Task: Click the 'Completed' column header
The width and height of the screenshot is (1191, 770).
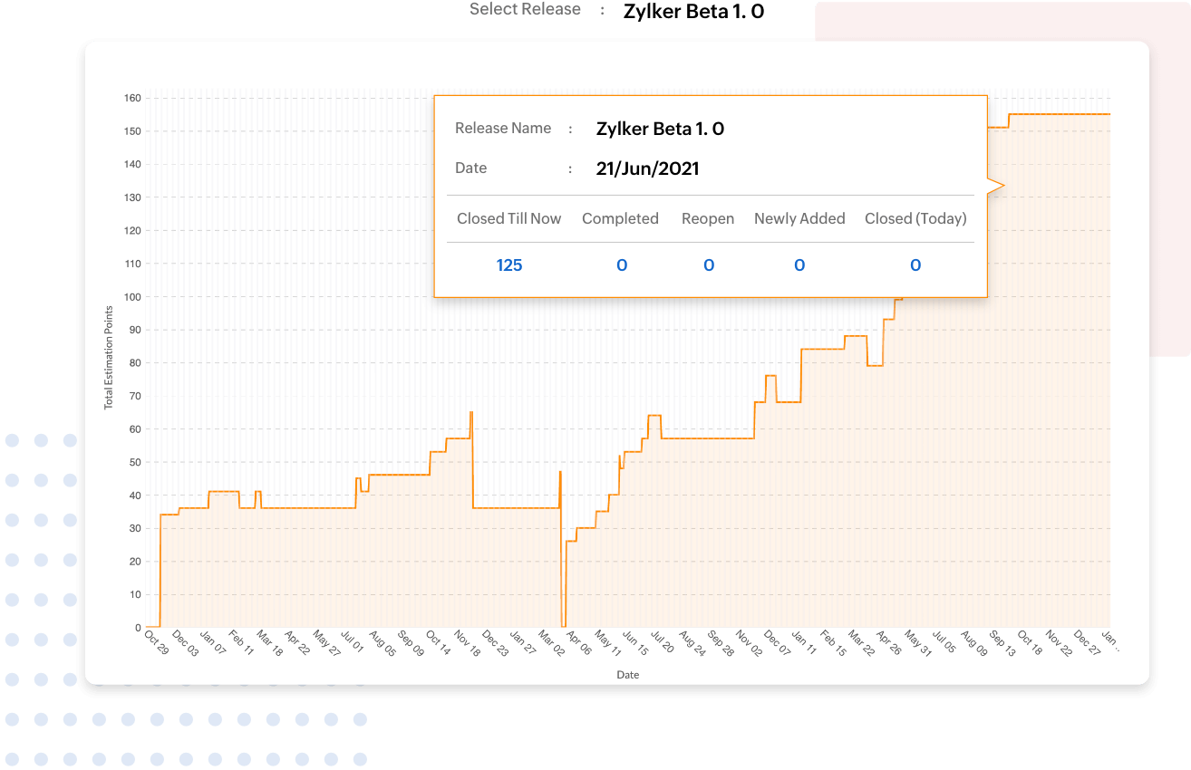Action: (x=620, y=218)
